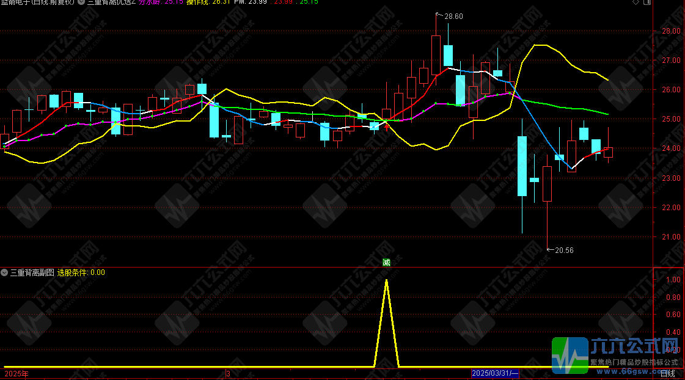Click the 日线 period label

[x=668, y=373]
